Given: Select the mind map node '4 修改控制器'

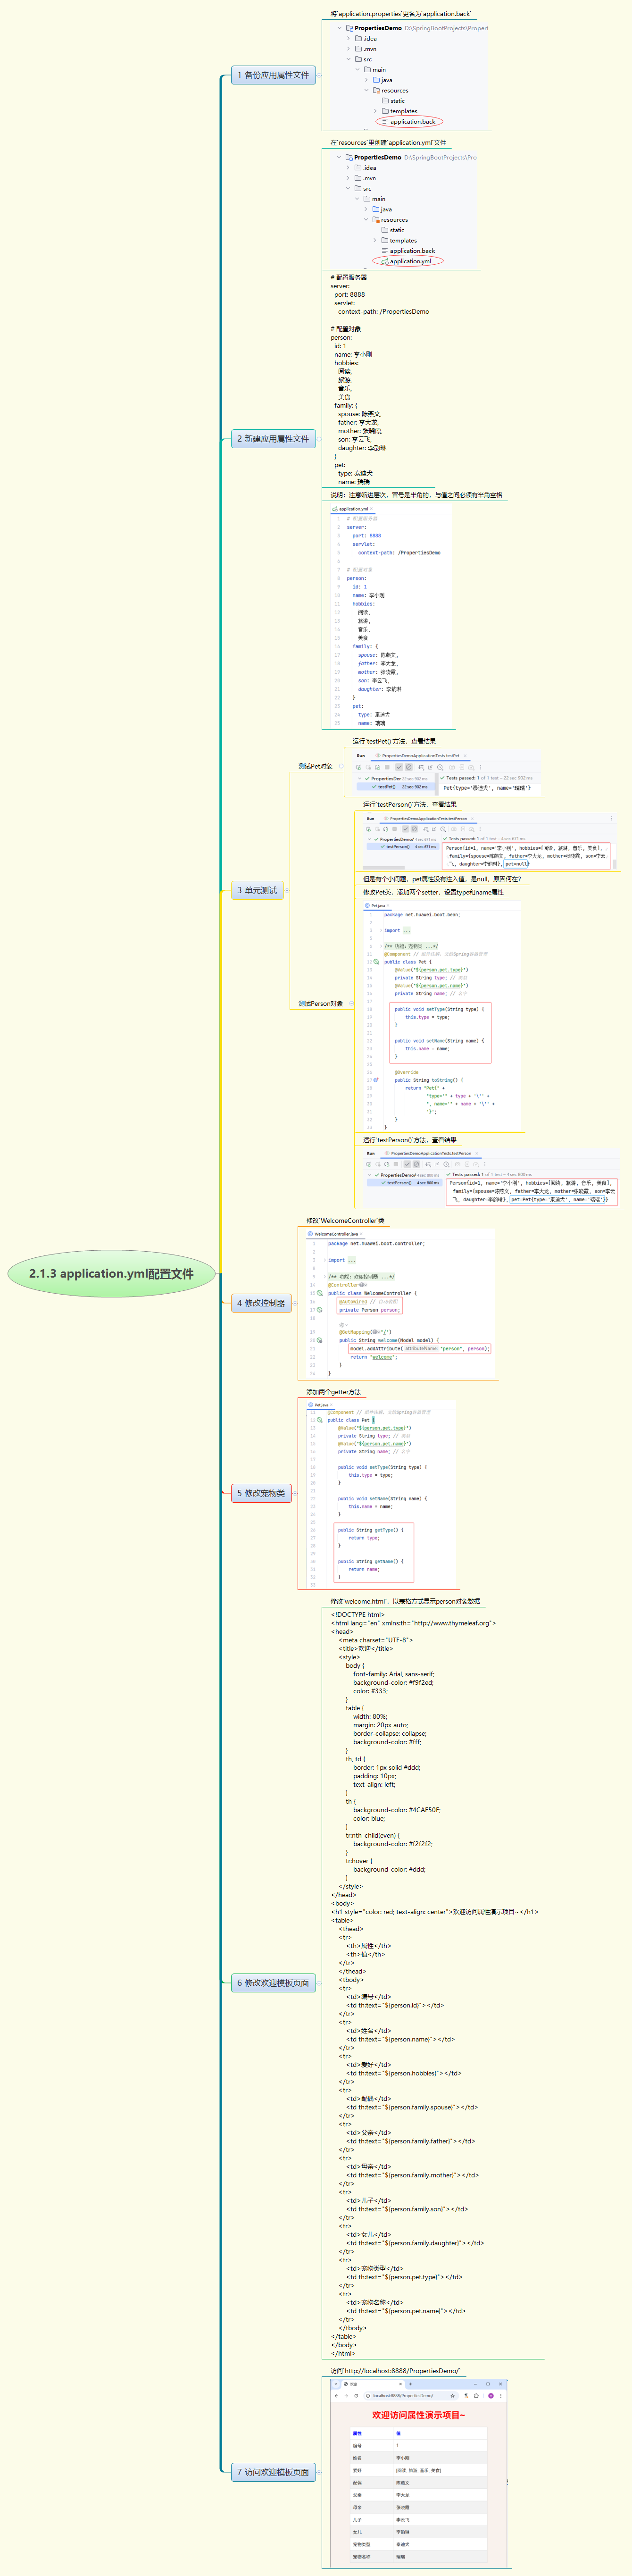Looking at the screenshot, I should point(261,1303).
